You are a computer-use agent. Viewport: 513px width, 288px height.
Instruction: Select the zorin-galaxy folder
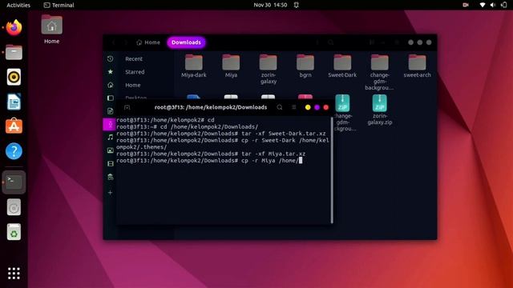(x=269, y=69)
